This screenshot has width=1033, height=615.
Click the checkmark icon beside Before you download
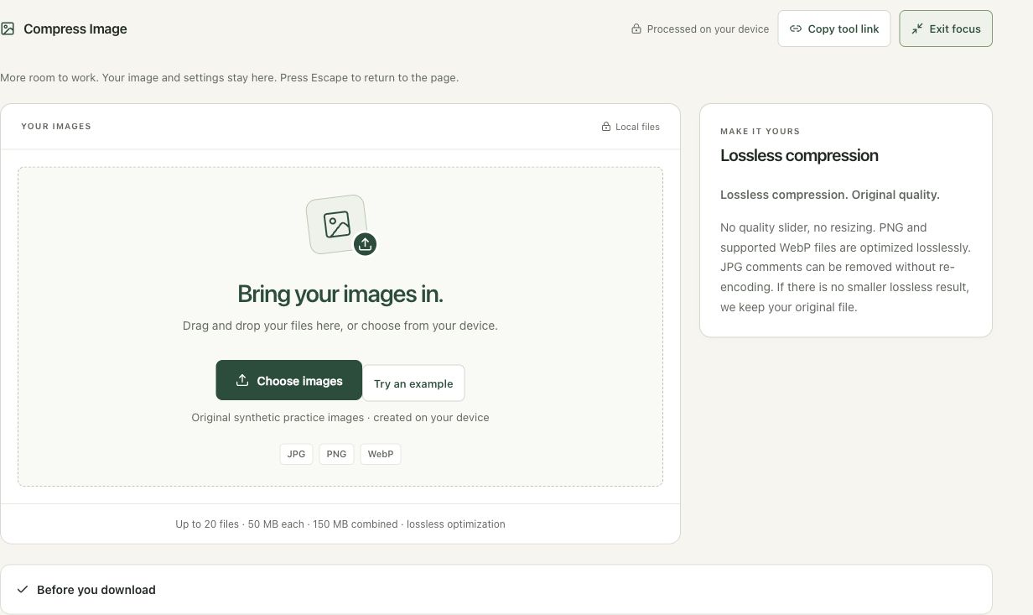tap(23, 589)
